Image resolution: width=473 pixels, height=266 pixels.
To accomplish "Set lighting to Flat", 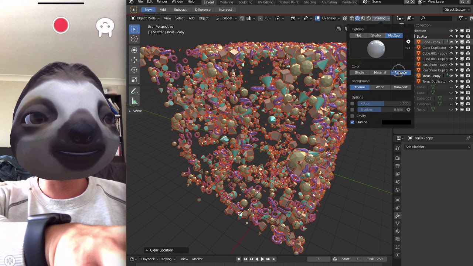I will tap(358, 35).
